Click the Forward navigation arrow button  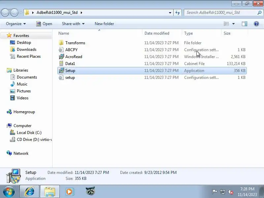click(x=14, y=13)
